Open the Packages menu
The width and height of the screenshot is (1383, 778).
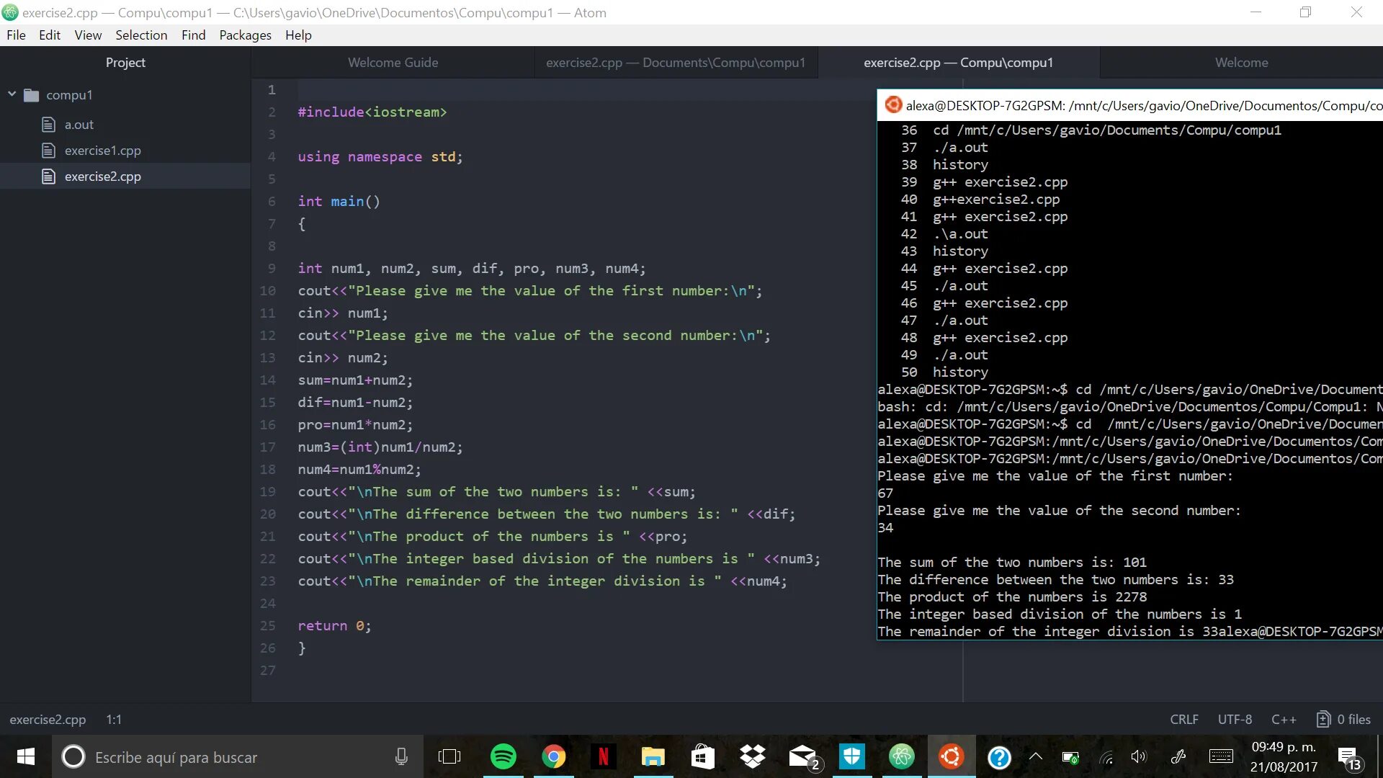tap(245, 35)
